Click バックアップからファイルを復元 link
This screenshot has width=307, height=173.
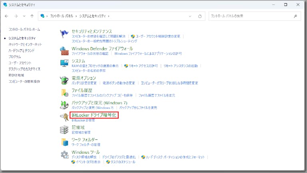138,108
